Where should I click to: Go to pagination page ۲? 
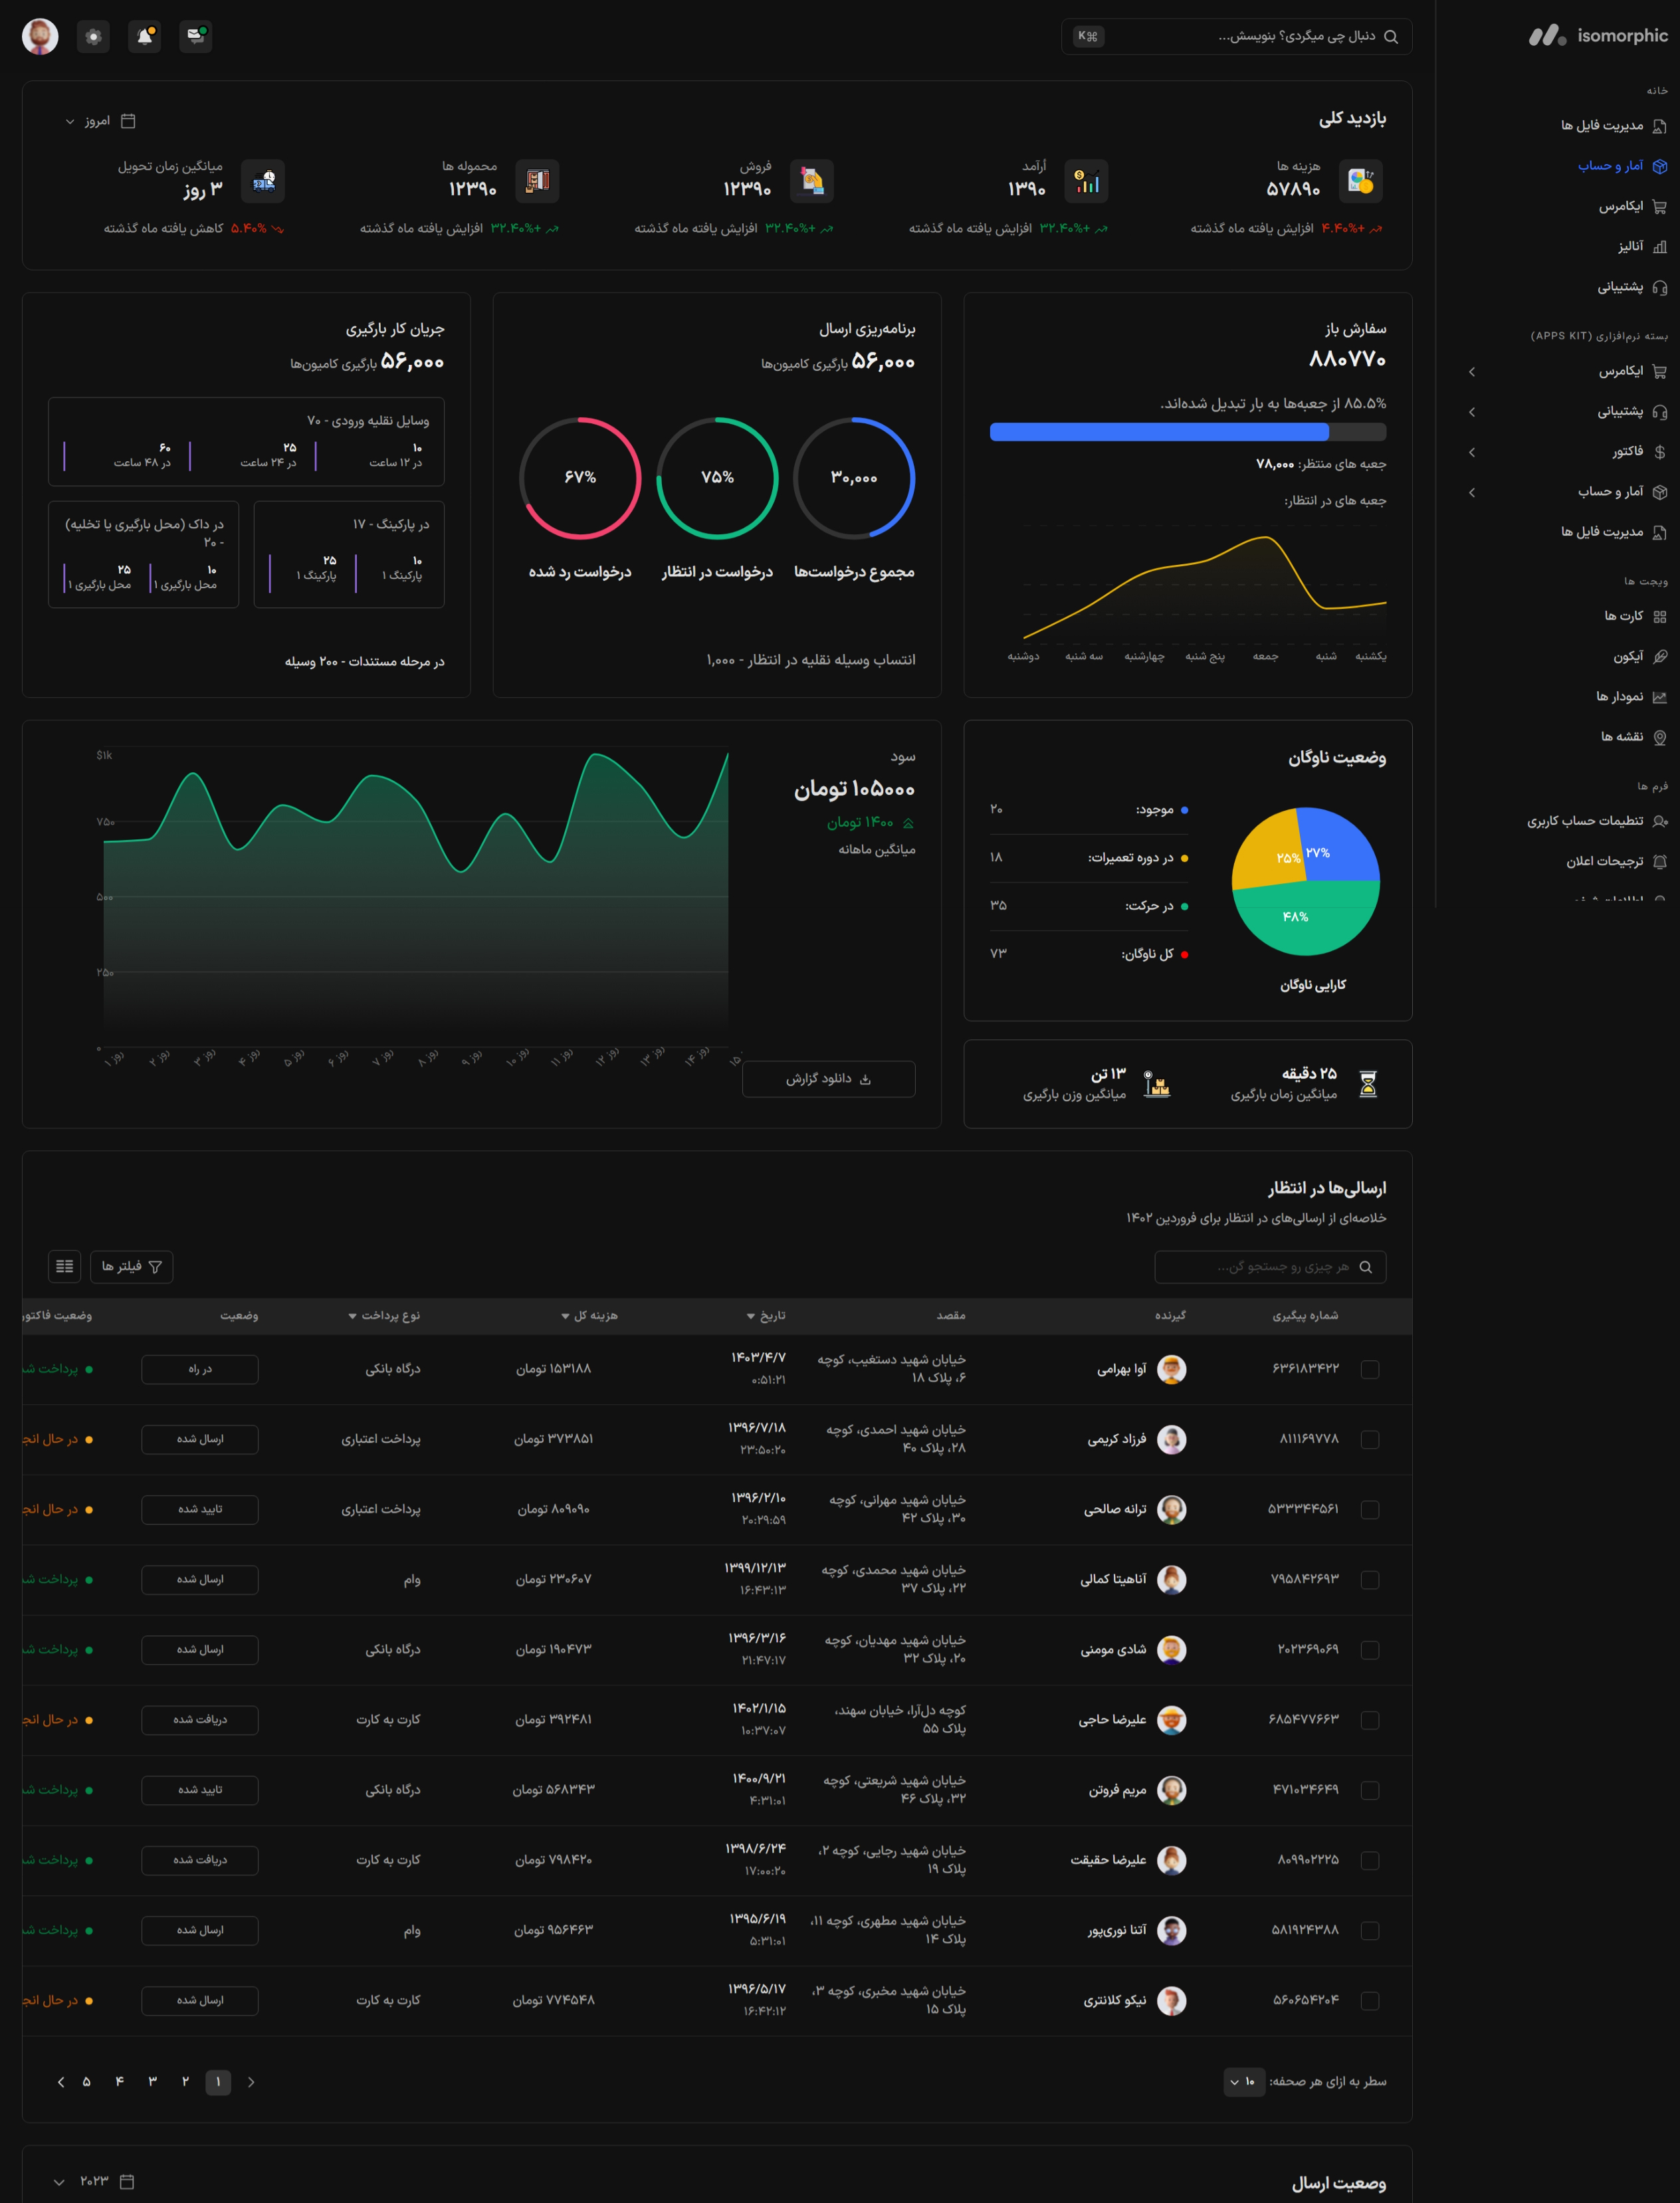185,2081
